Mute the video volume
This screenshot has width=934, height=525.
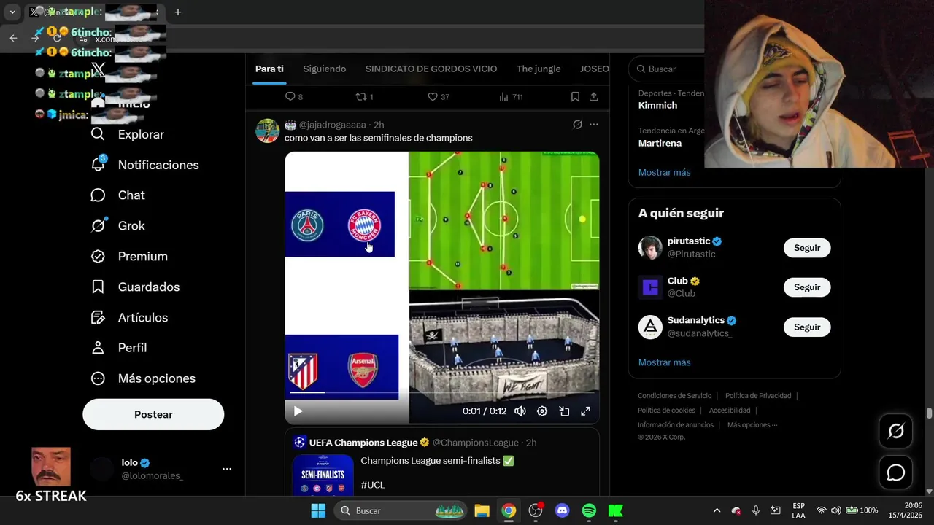pos(520,411)
